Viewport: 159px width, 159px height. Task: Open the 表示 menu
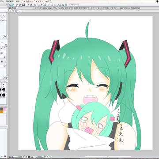[18, 1]
